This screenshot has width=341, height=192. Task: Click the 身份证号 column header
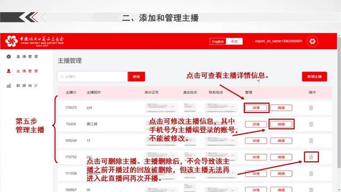(x=151, y=92)
